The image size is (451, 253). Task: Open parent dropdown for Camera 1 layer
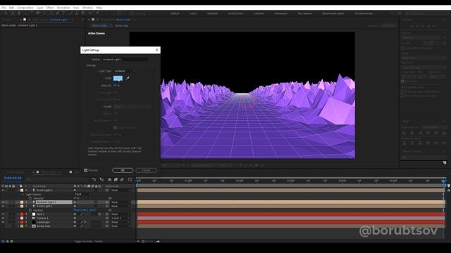(121, 219)
